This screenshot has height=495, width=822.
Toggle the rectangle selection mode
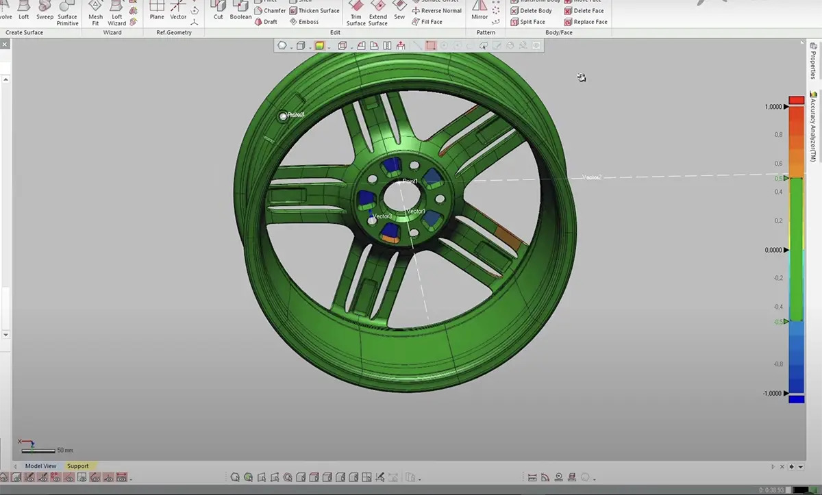click(x=430, y=46)
